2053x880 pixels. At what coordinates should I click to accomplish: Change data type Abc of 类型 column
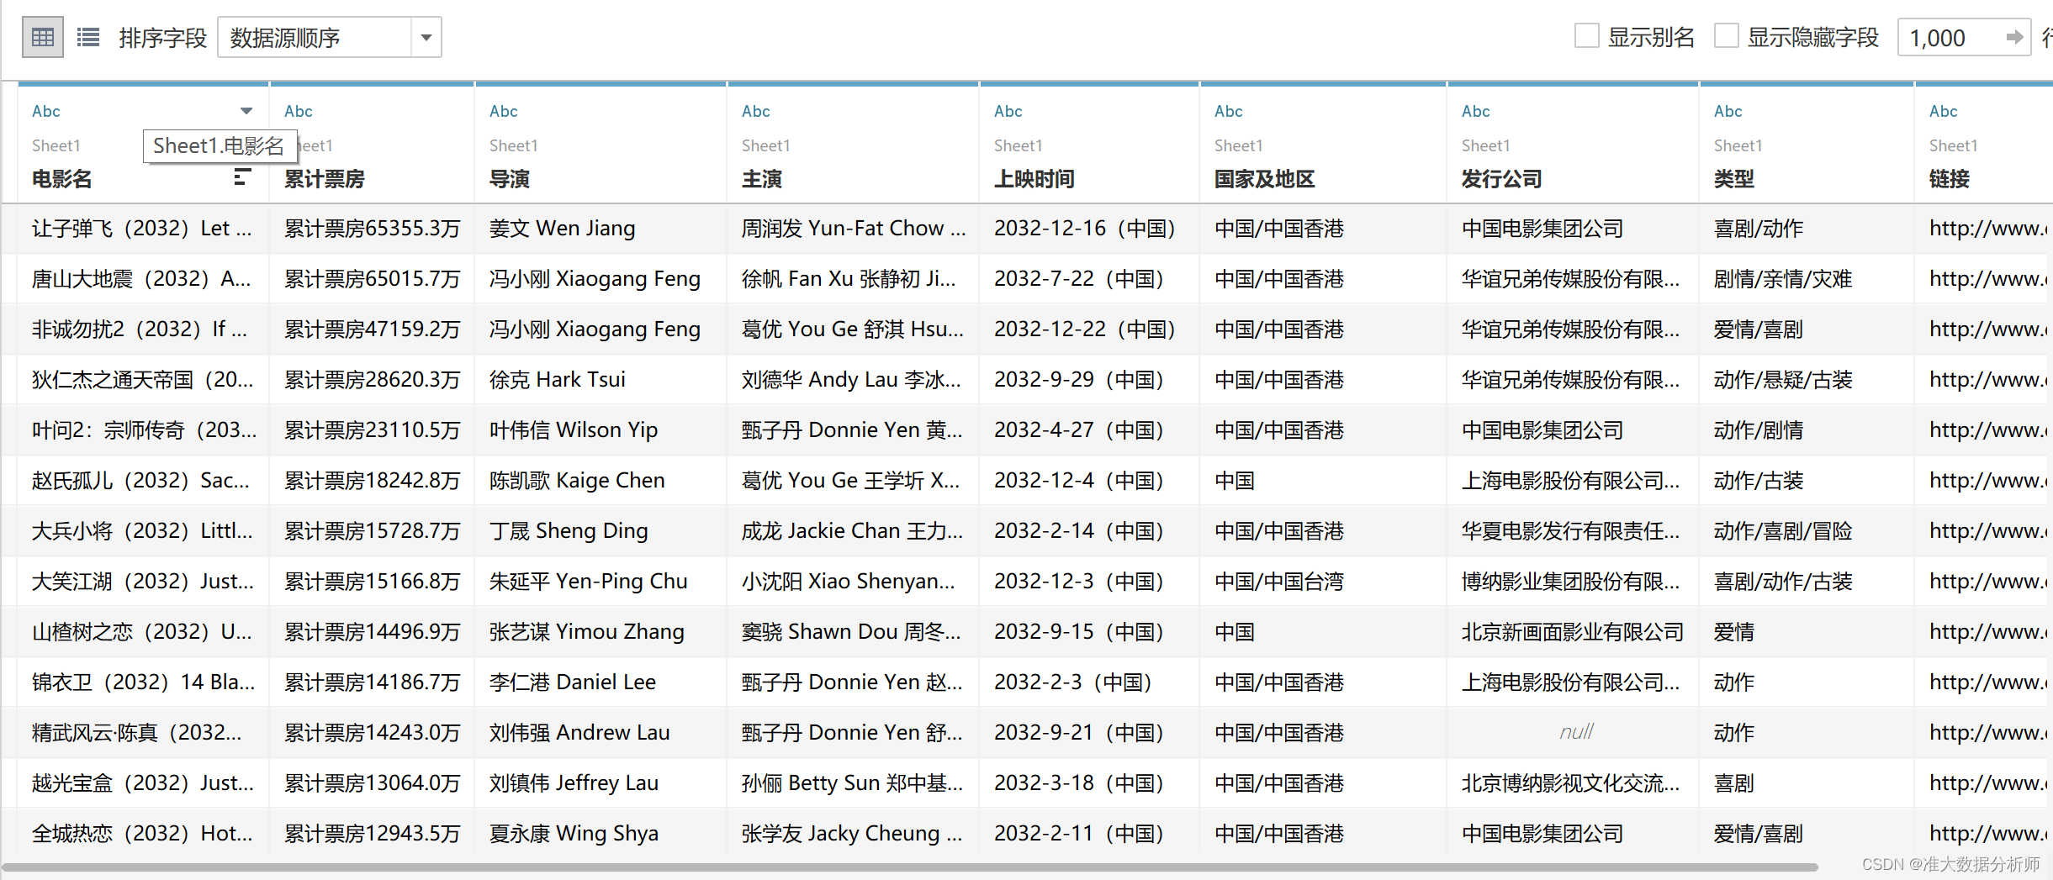[1728, 111]
